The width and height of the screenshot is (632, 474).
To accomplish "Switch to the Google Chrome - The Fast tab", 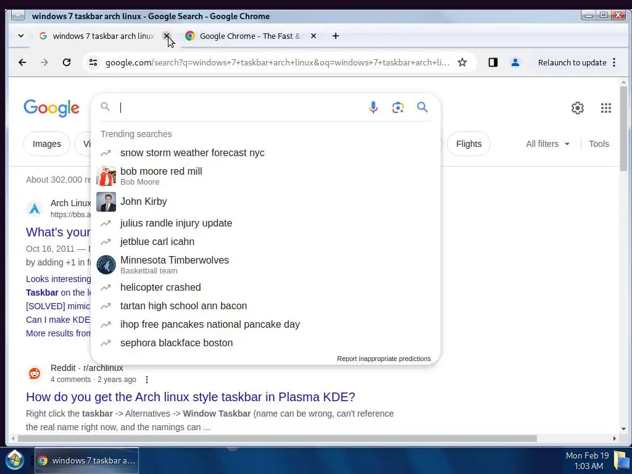I will pos(250,36).
